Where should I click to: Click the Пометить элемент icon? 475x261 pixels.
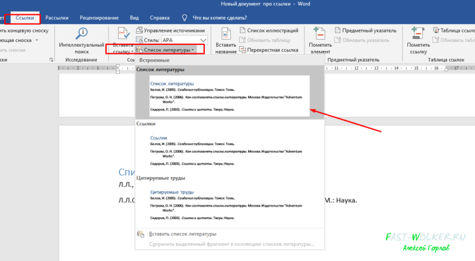[x=319, y=33]
